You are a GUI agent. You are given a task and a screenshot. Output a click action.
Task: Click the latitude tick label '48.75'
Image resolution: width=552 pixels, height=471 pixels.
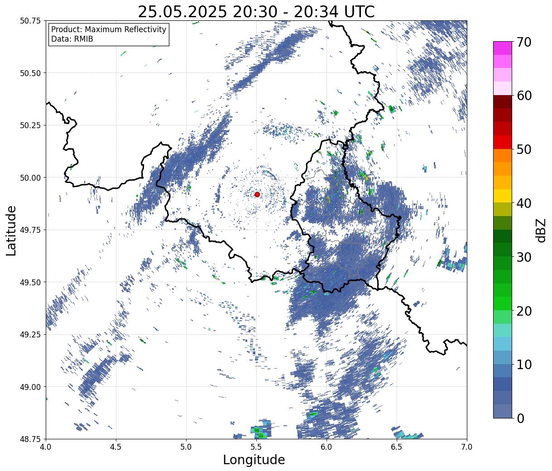click(x=30, y=439)
